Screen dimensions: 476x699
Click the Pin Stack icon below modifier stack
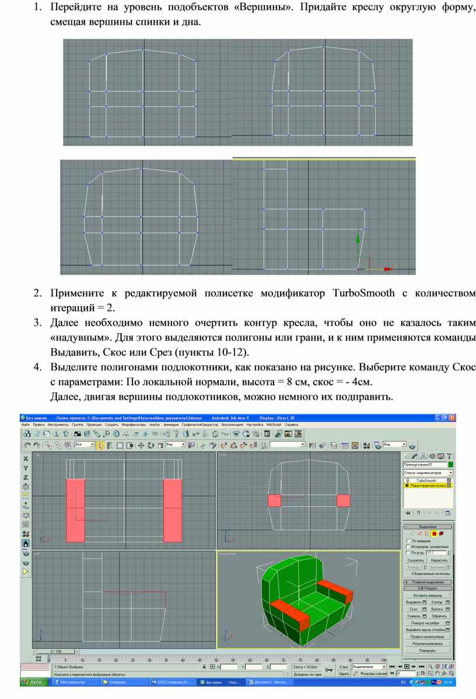pos(407,513)
